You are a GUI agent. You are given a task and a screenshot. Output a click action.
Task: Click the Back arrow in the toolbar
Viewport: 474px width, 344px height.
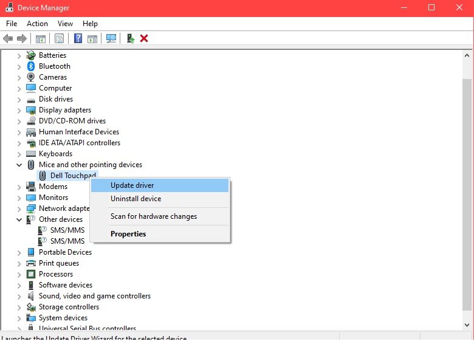[x=7, y=39]
